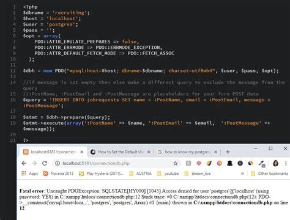Viewport: 290px width, 220px height.
Task: Open a new browser tab
Action: pyautogui.click(x=228, y=152)
